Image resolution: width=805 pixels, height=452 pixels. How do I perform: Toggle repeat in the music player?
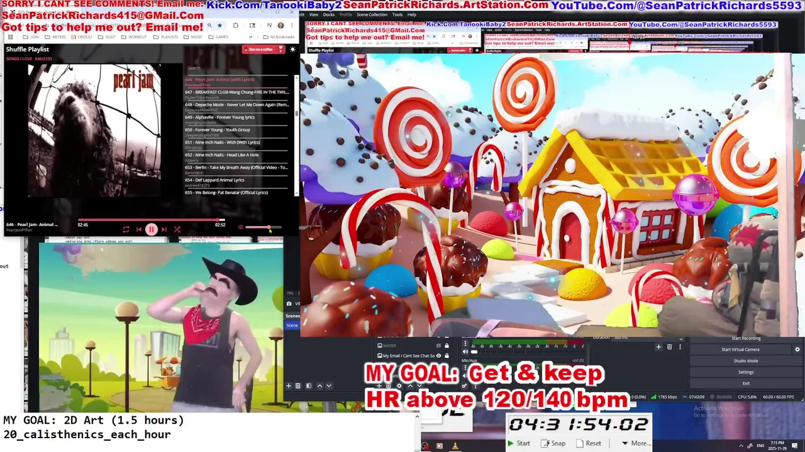point(126,229)
